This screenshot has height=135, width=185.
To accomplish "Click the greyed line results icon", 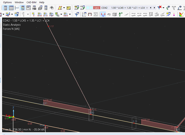I will coord(126,14).
